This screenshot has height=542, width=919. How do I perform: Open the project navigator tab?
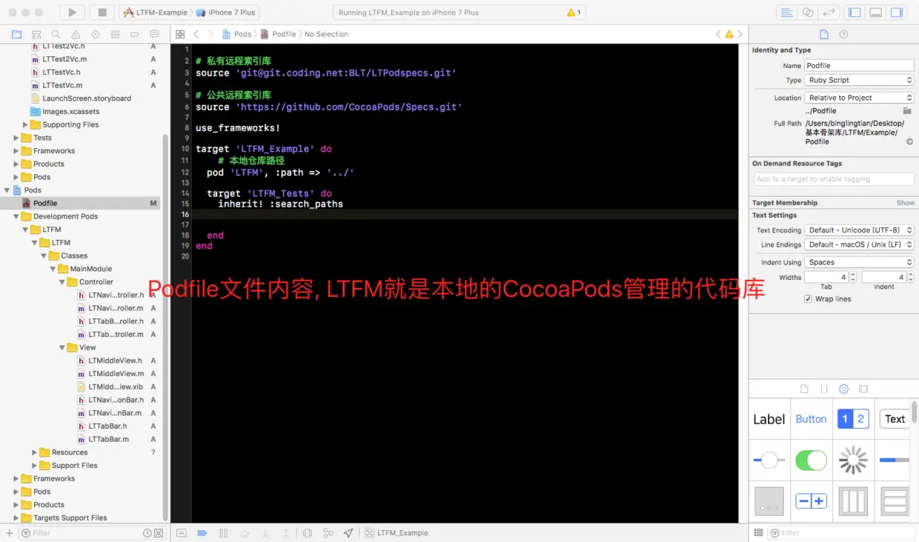click(x=16, y=34)
